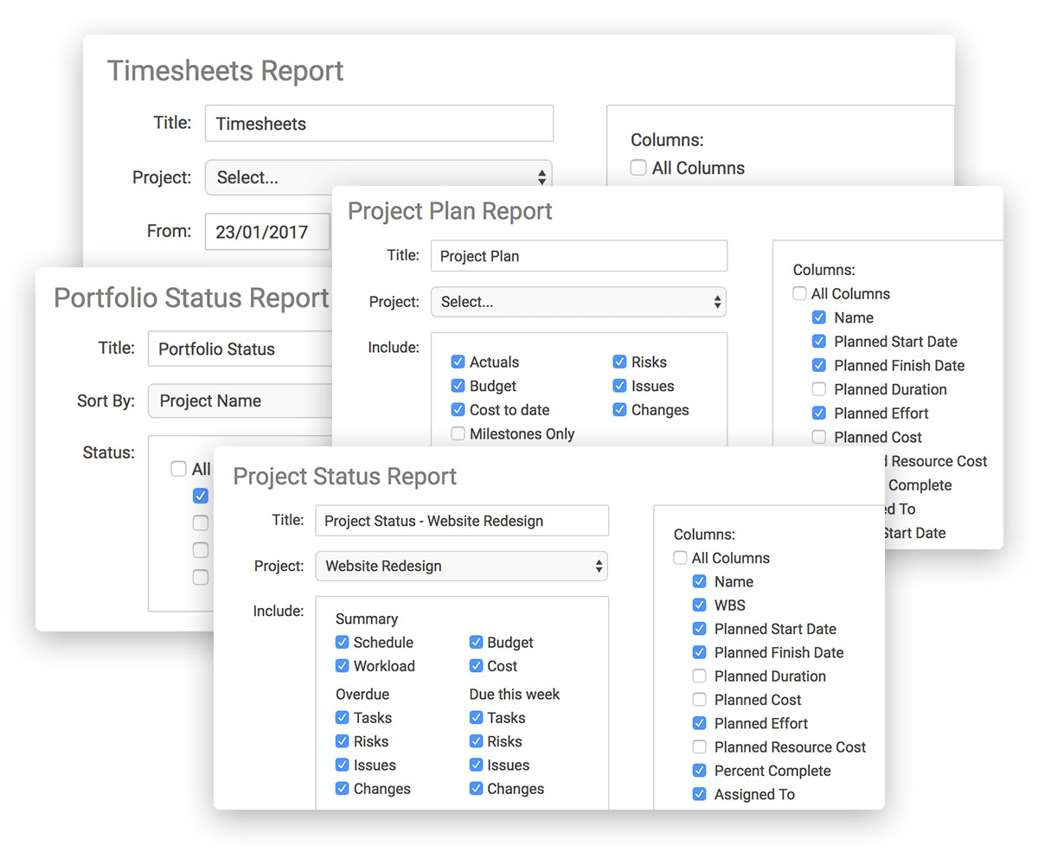Screen dimensions: 1038x865
Task: Uncheck Planned Effort in Project Status Report
Action: pyautogui.click(x=700, y=723)
